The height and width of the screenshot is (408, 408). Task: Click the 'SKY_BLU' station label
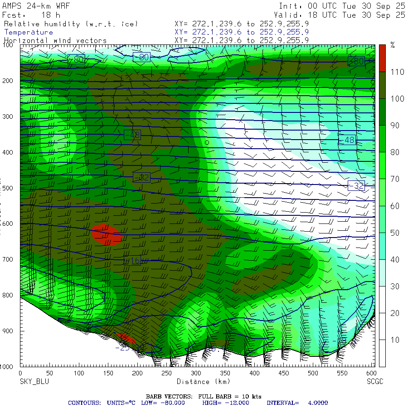(x=34, y=382)
